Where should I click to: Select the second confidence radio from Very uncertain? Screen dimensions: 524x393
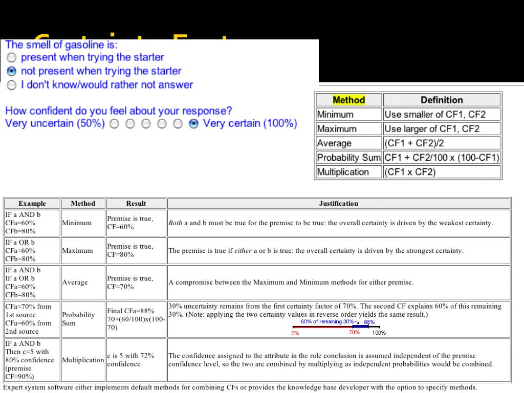(x=130, y=124)
